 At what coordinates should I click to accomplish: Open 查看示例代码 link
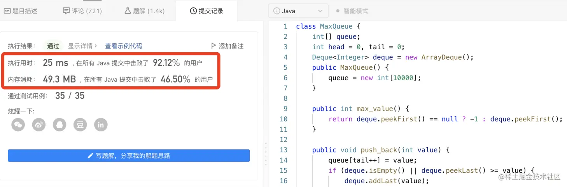coord(124,46)
